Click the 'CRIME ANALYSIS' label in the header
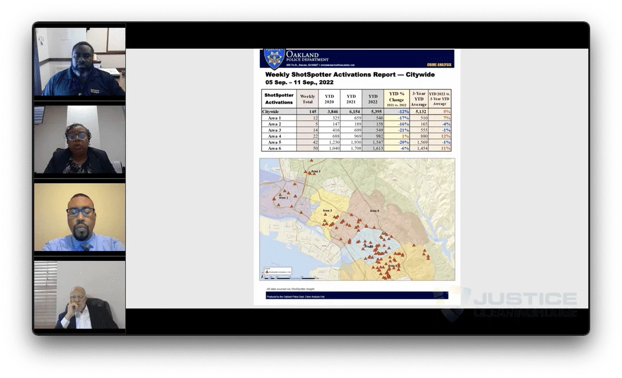Viewport: 622px width, 378px height. (x=439, y=64)
